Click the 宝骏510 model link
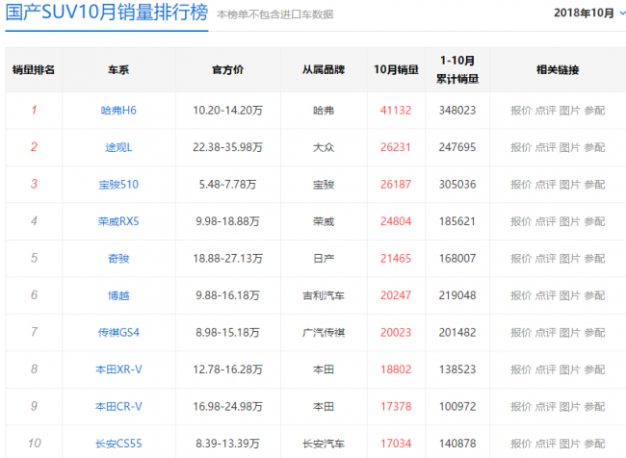The width and height of the screenshot is (626, 458). tap(118, 184)
